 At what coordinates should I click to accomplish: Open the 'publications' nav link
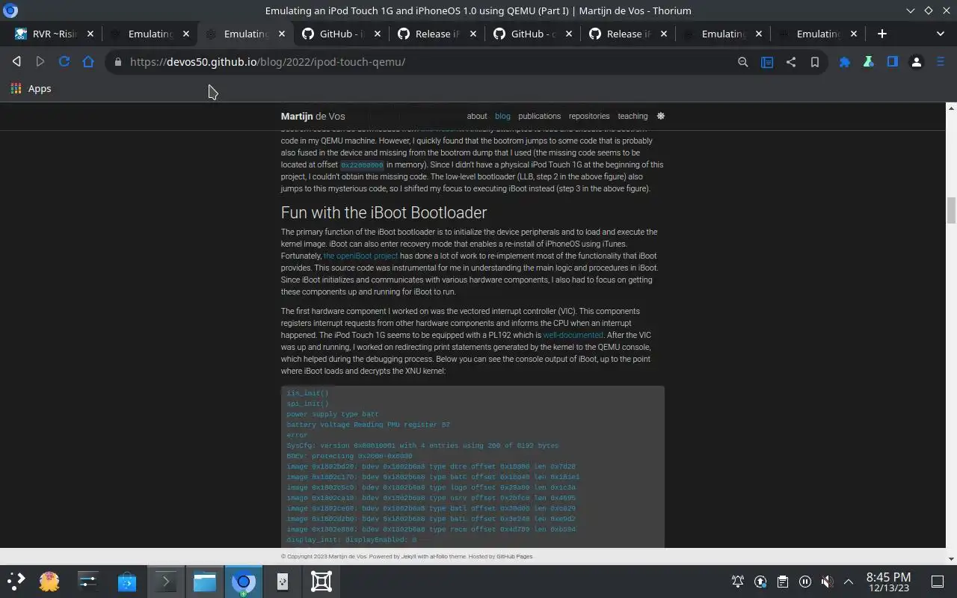[x=539, y=116]
